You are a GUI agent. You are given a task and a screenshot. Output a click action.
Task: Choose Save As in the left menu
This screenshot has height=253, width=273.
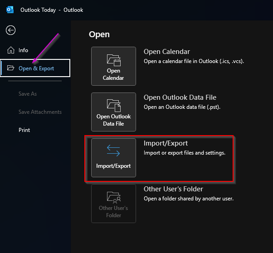click(x=28, y=94)
